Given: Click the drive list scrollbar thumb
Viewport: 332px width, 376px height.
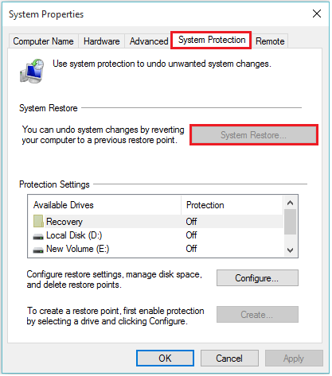Looking at the screenshot, I should 291,222.
